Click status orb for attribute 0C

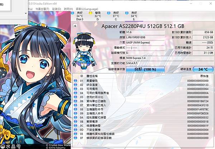[x=75, y=126]
